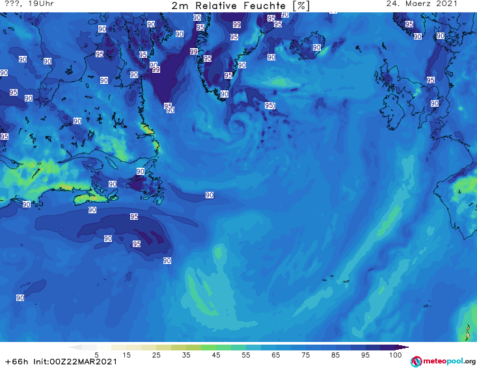Click the 90 contour label over England
477x368 pixels.
435,103
